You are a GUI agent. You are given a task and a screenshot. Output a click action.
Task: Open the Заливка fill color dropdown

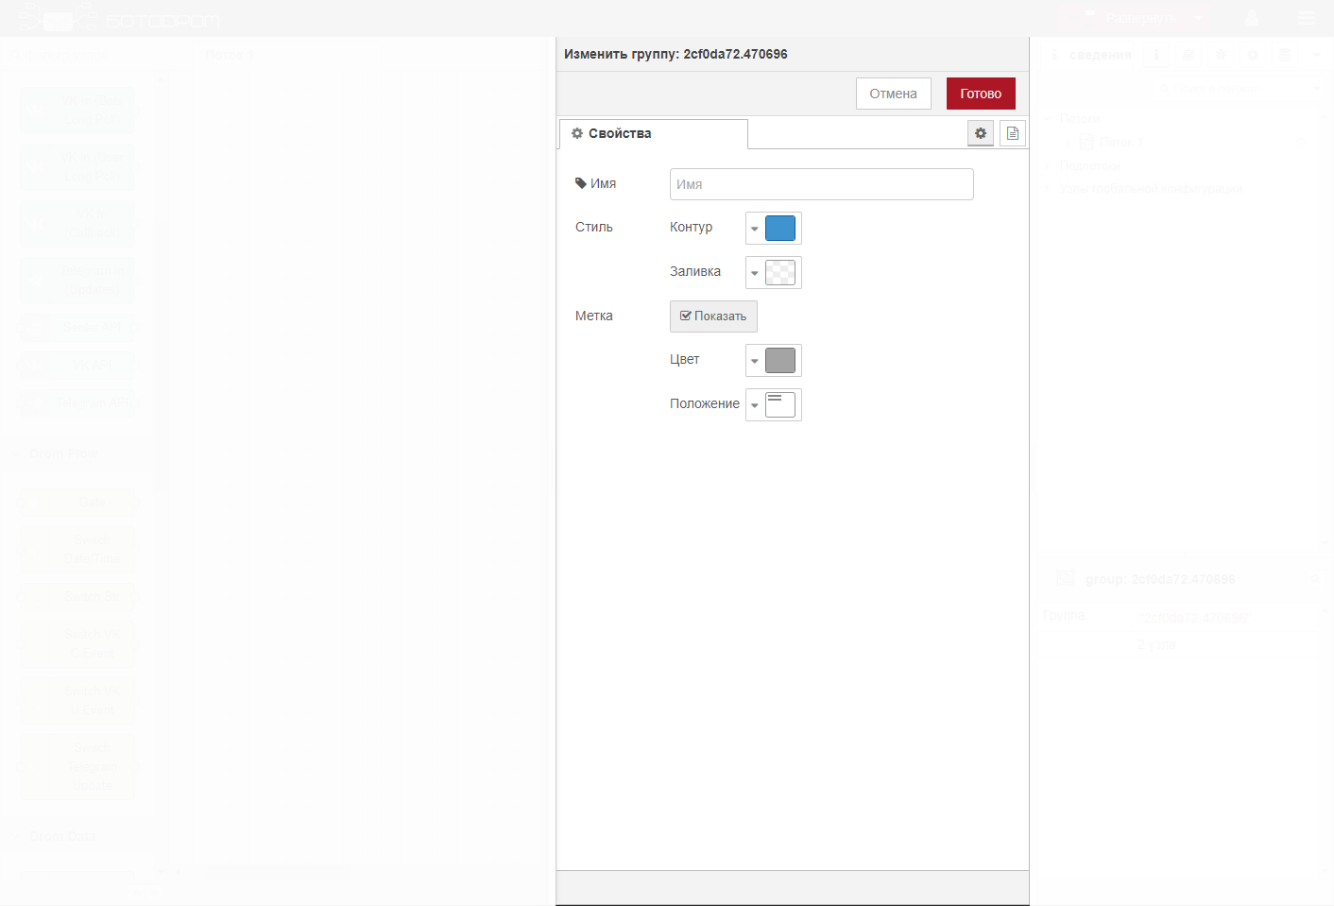click(x=755, y=273)
